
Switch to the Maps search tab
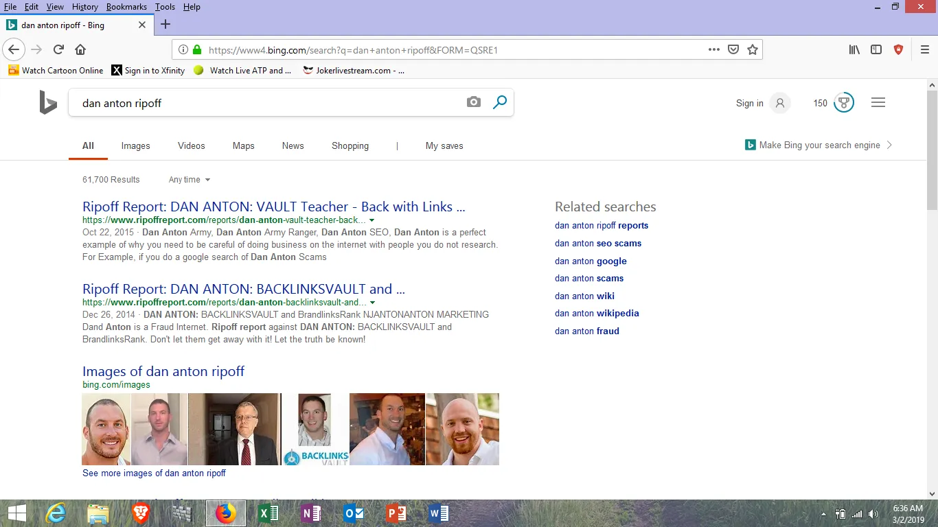point(243,146)
